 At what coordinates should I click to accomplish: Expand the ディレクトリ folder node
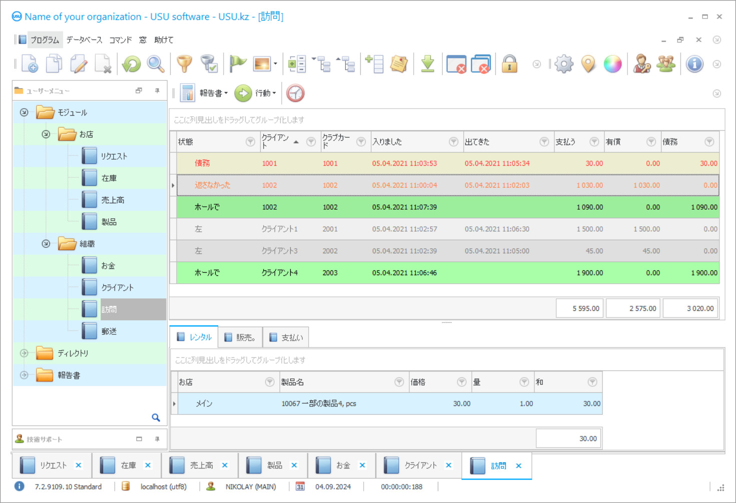pos(24,353)
